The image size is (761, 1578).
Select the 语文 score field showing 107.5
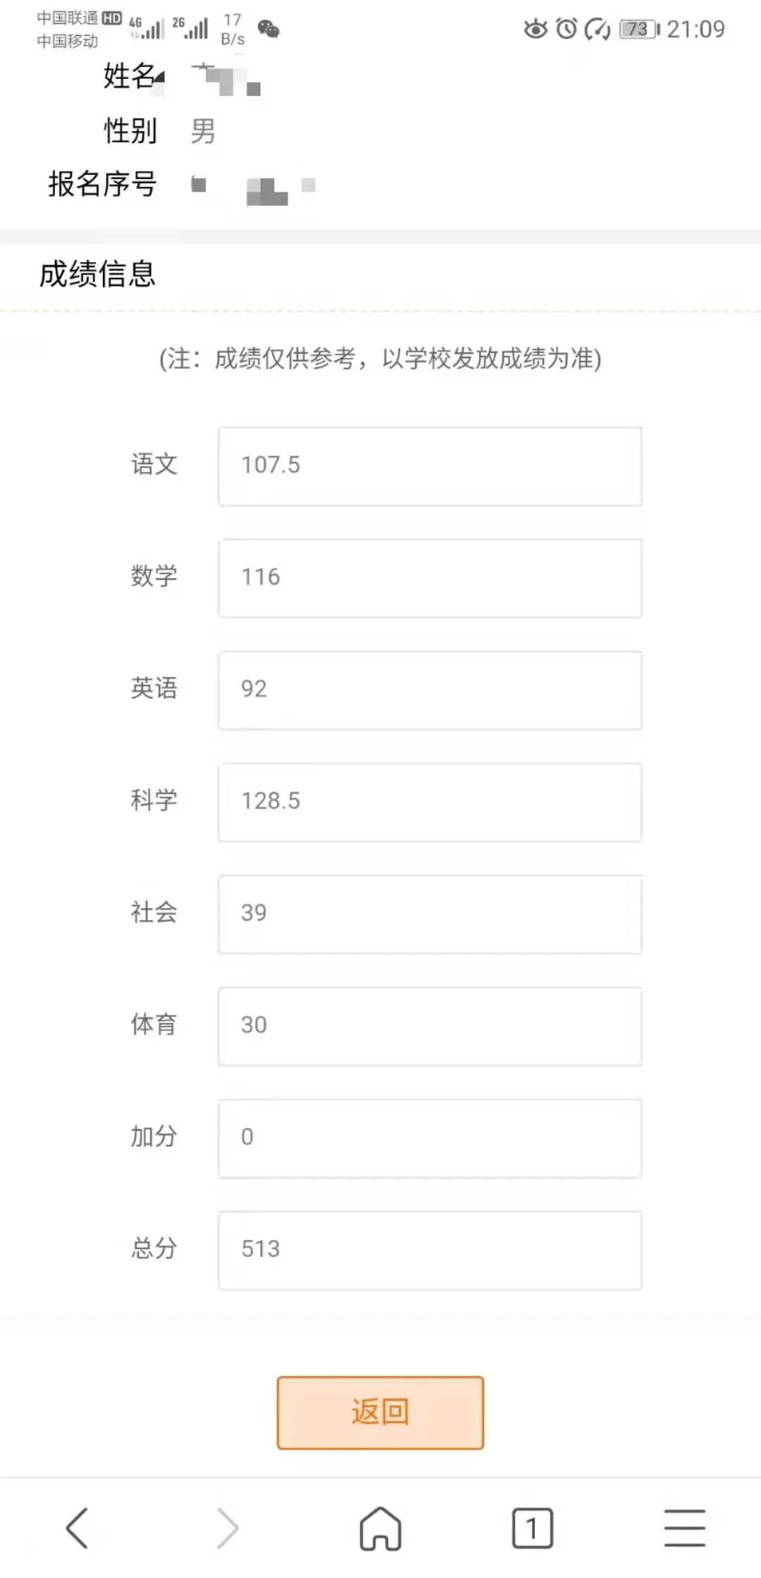pyautogui.click(x=430, y=466)
